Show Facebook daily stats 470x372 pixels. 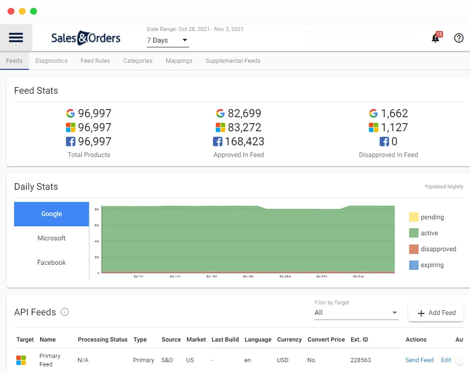[x=52, y=263]
